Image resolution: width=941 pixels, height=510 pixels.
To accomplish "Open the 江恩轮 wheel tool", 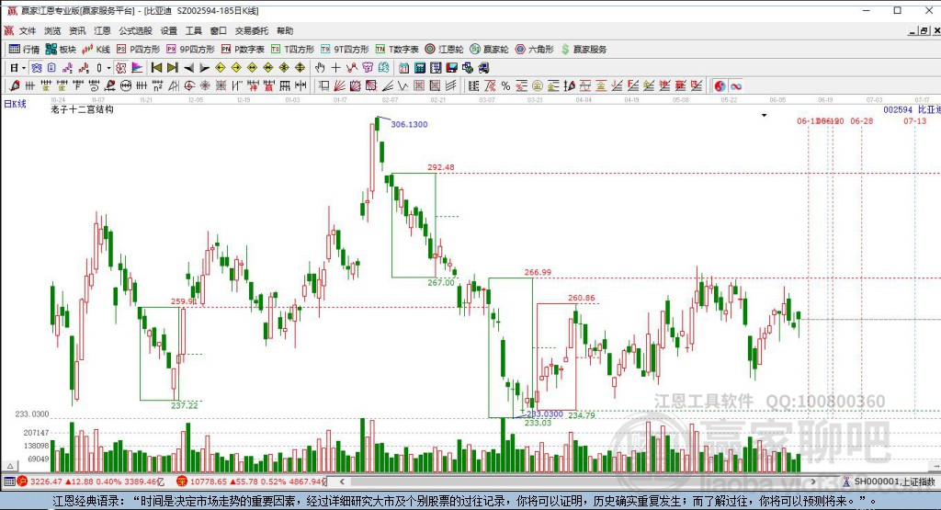I will tap(444, 50).
